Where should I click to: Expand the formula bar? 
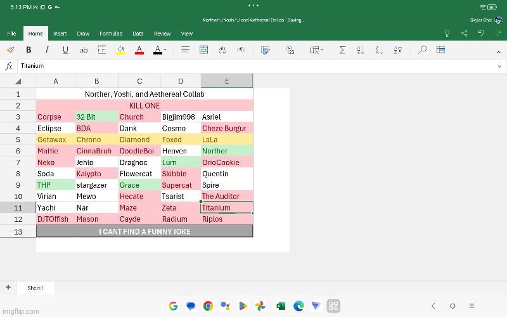coord(499,67)
